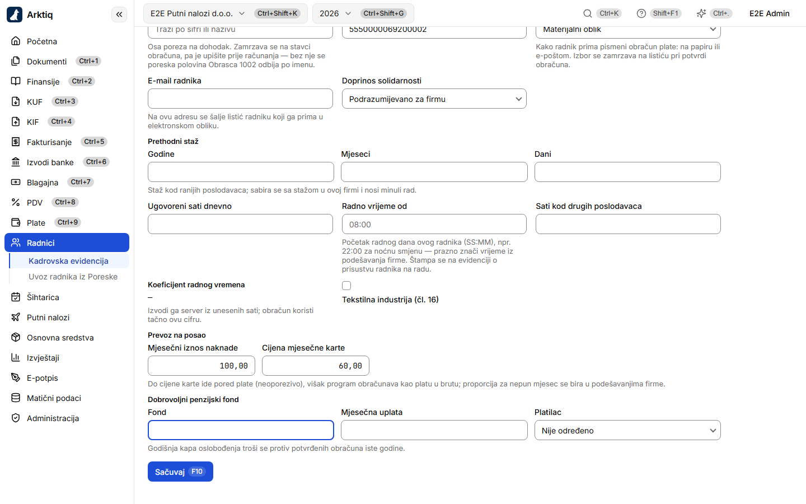Click Mjesečni iznos naknade field
This screenshot has width=806, height=504.
tap(201, 366)
